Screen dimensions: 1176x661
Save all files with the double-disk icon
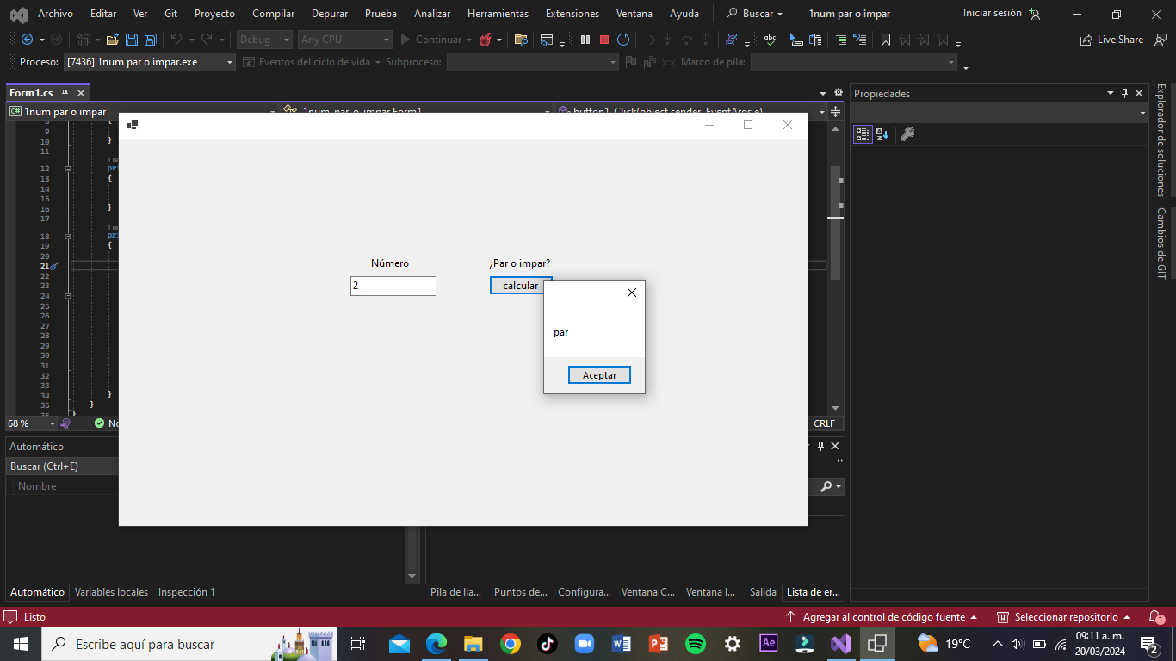coord(151,40)
